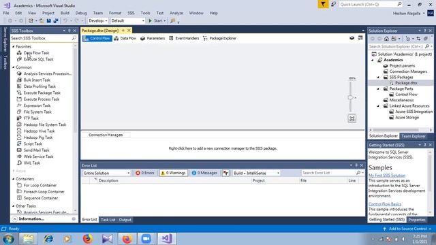The image size is (436, 245).
Task: Click the Home icon in Solution Explorer
Action: (386, 39)
